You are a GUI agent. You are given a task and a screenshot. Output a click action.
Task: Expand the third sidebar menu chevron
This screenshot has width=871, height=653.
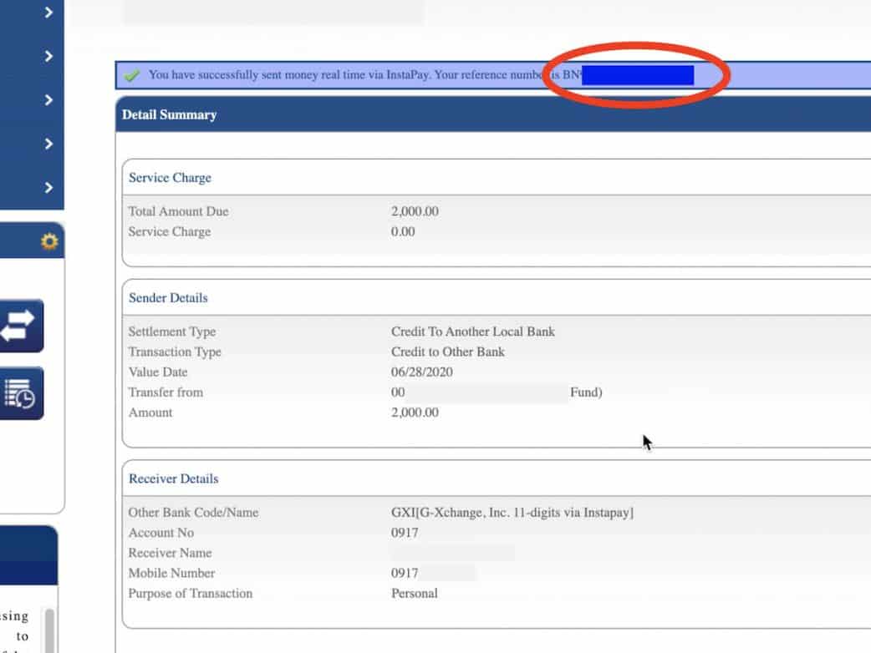click(x=48, y=100)
